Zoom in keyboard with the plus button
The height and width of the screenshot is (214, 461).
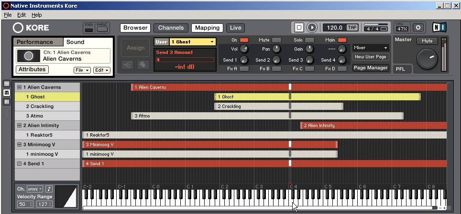tap(445, 208)
